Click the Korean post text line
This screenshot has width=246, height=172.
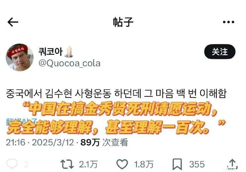116,93
